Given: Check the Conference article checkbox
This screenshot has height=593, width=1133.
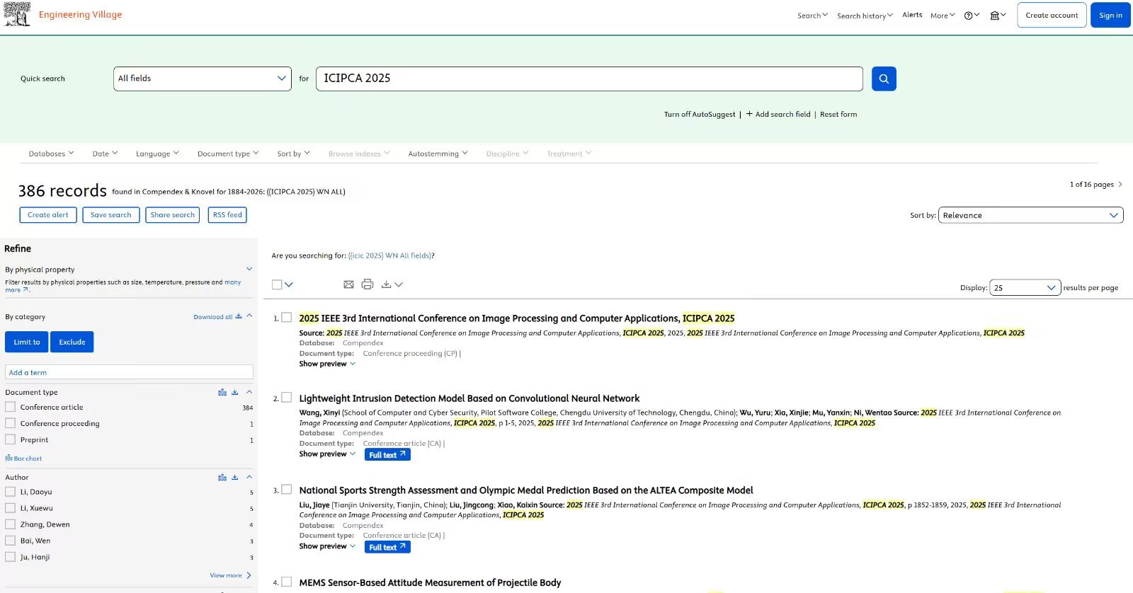Looking at the screenshot, I should (x=11, y=407).
